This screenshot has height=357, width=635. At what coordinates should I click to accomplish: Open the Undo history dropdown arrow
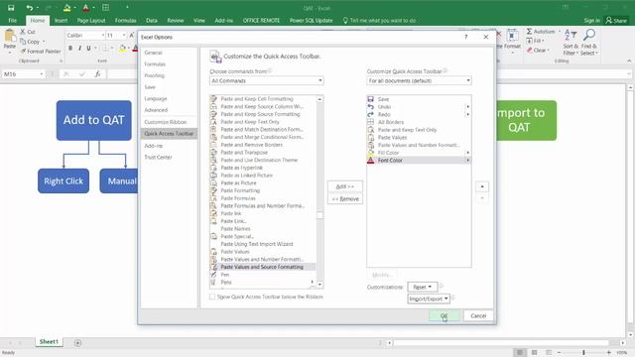tap(38, 8)
